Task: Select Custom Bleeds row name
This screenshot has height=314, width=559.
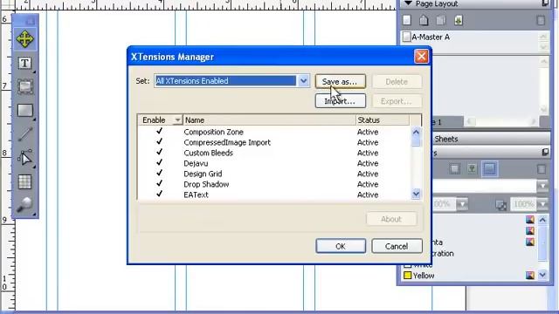Action: coord(208,153)
